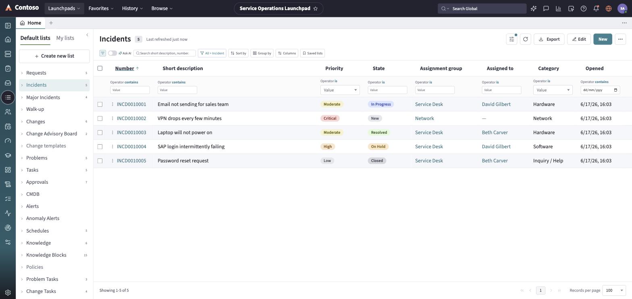Select the active list view icon in left rail

[8, 98]
